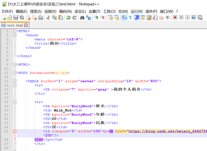This screenshot has width=207, height=151.
Task: Toggle the Function List panel
Action: (155, 18)
